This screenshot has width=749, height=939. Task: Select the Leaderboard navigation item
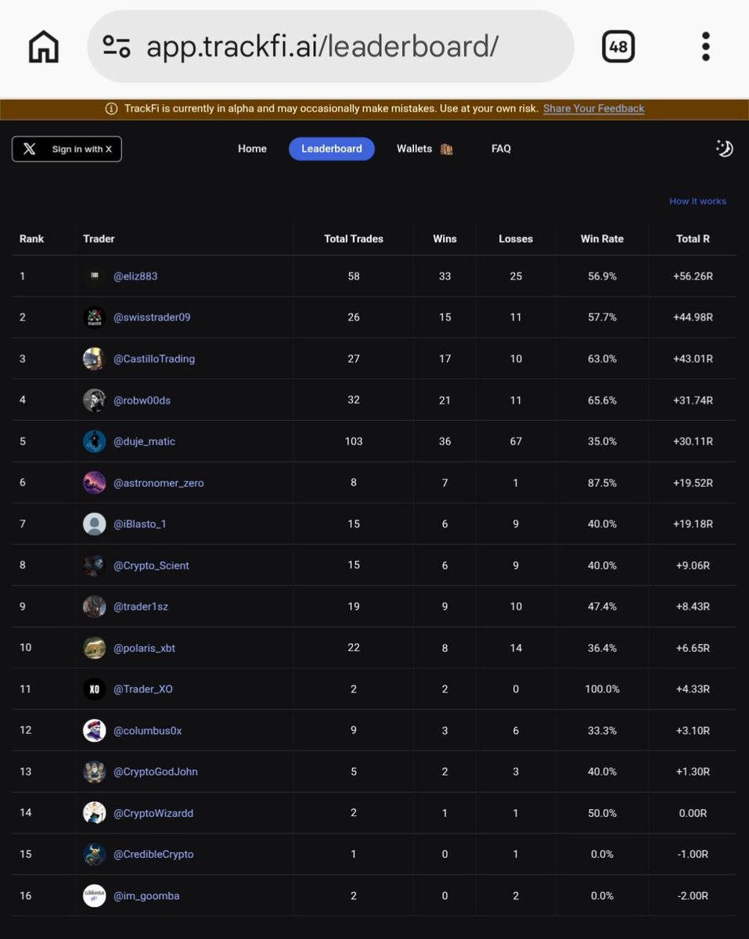click(331, 148)
